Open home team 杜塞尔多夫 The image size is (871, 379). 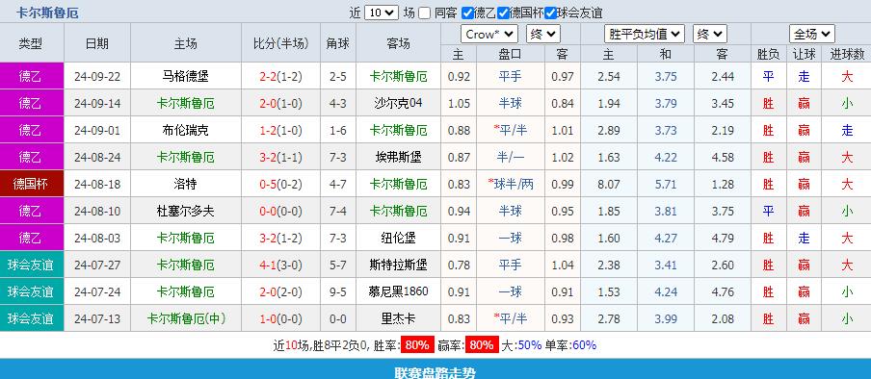click(x=186, y=211)
